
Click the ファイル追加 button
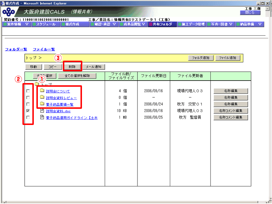[x=228, y=58]
